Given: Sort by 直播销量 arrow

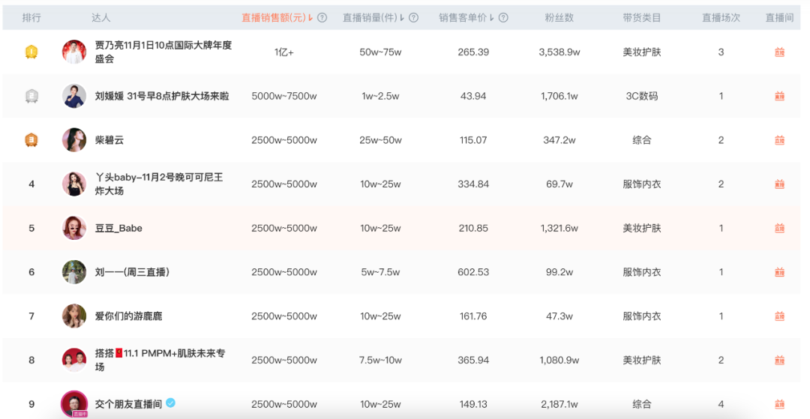Looking at the screenshot, I should 402,18.
